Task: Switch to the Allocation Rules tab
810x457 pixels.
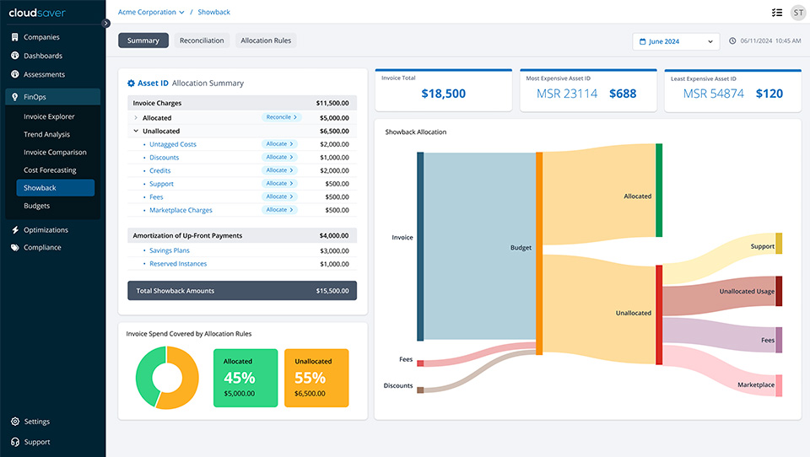Action: coord(266,40)
